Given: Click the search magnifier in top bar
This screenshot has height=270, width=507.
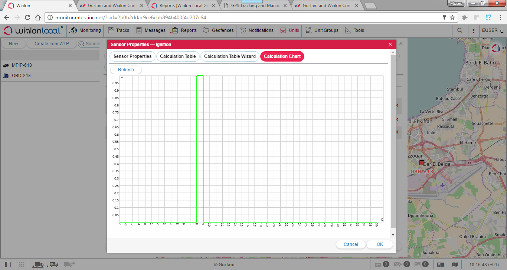Looking at the screenshot, I should pos(460,30).
